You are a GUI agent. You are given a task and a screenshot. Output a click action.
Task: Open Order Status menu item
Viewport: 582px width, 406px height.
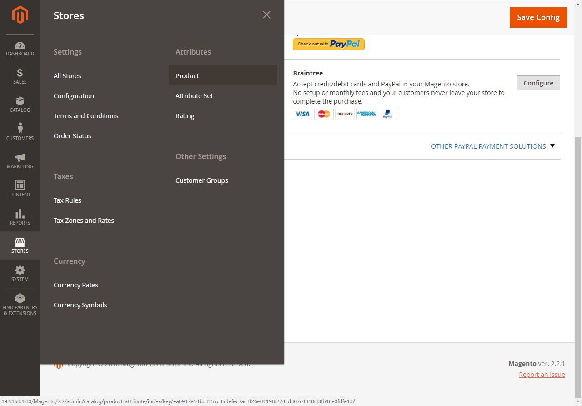72,136
